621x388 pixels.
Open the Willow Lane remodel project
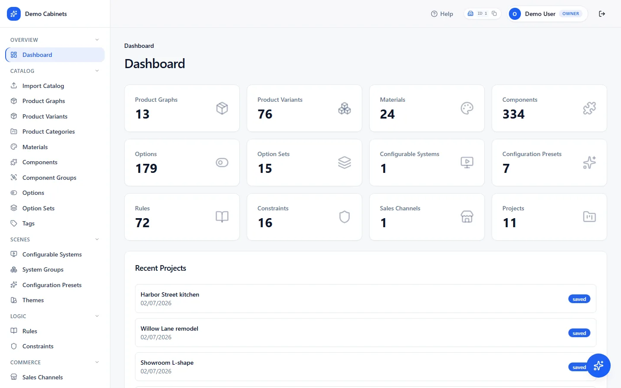click(366, 332)
